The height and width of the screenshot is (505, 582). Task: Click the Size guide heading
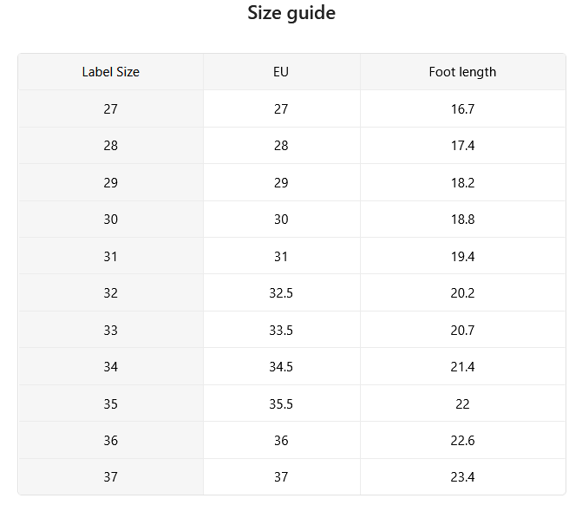[x=291, y=13]
